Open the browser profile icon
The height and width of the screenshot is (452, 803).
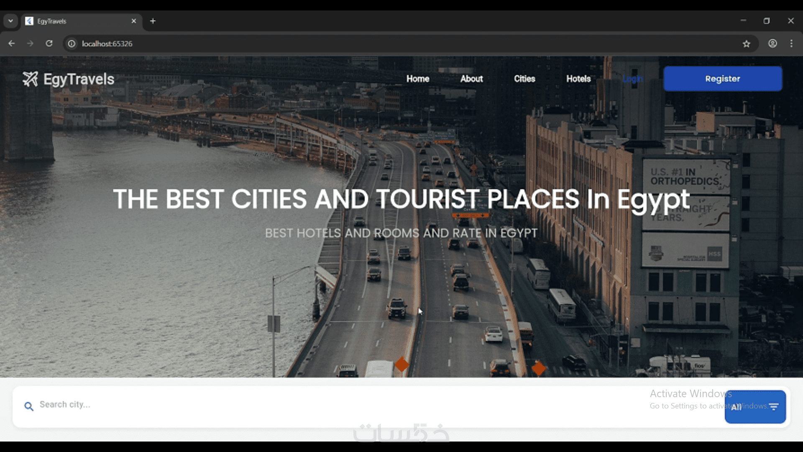(x=772, y=44)
